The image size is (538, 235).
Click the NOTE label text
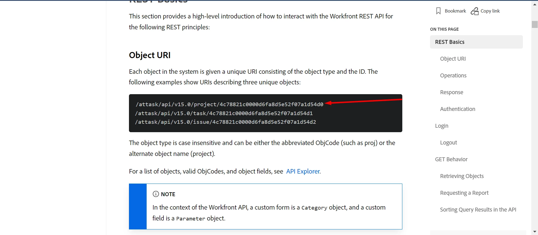[168, 194]
